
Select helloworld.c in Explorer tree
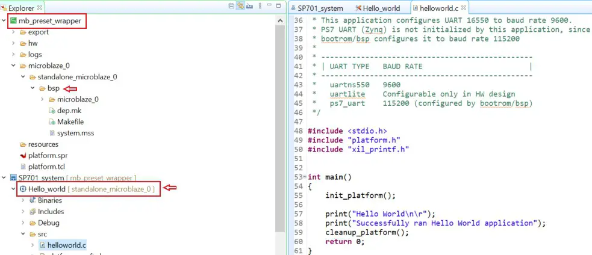coord(66,245)
